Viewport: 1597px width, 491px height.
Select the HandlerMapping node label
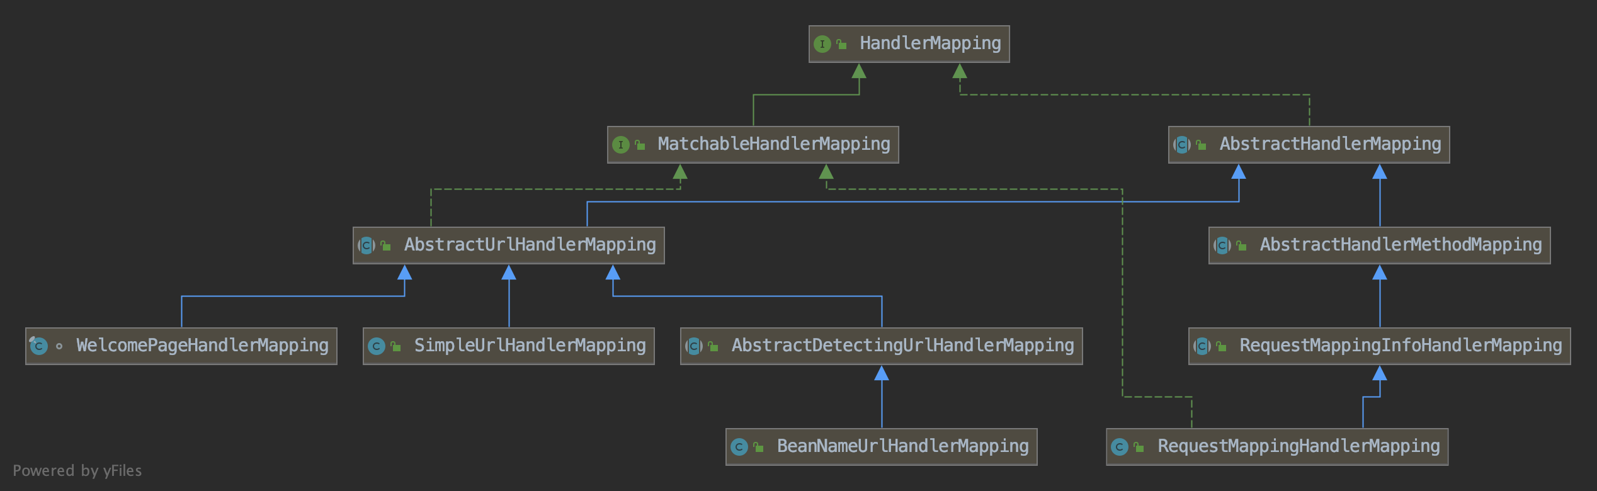click(x=930, y=43)
